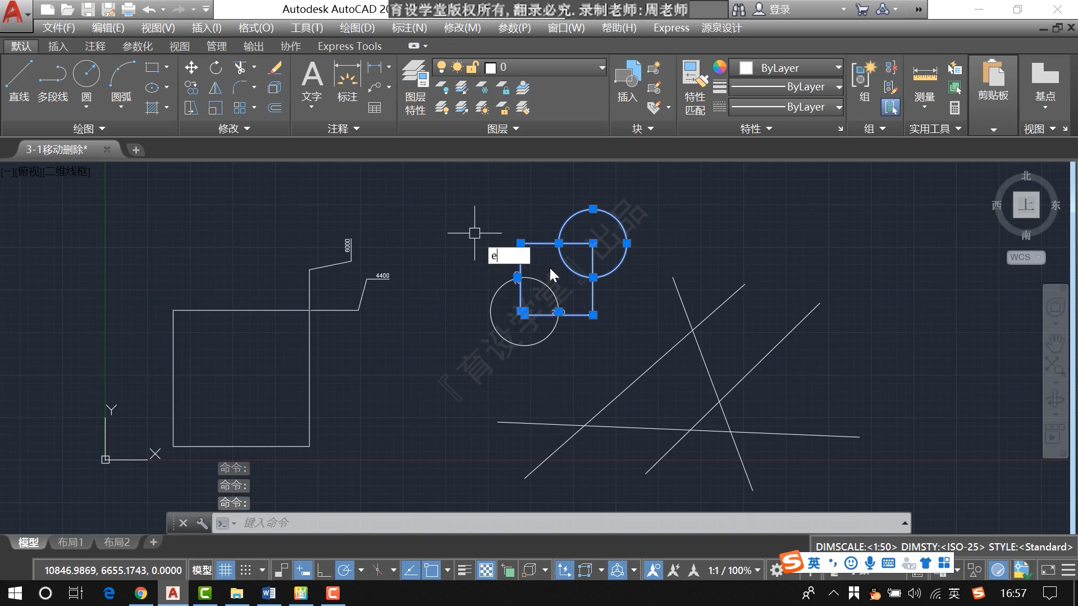Image resolution: width=1078 pixels, height=606 pixels.
Task: Click the Insert block (插入) icon
Action: (x=627, y=81)
